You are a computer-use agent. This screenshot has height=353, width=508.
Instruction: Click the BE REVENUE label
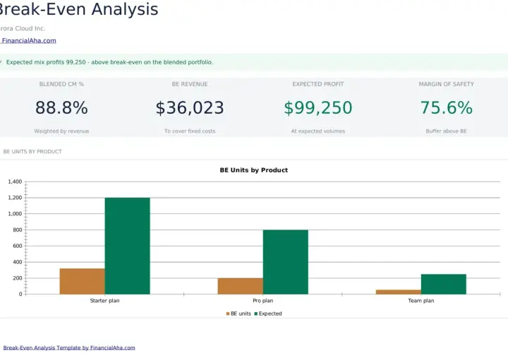tap(190, 84)
